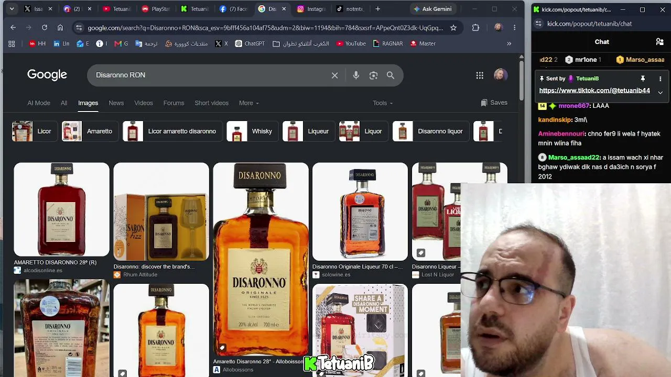Open the Saves collection
Image resolution: width=671 pixels, height=377 pixels.
click(x=494, y=103)
